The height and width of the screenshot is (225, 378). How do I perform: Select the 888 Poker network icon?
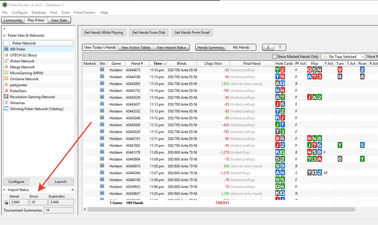point(6,49)
